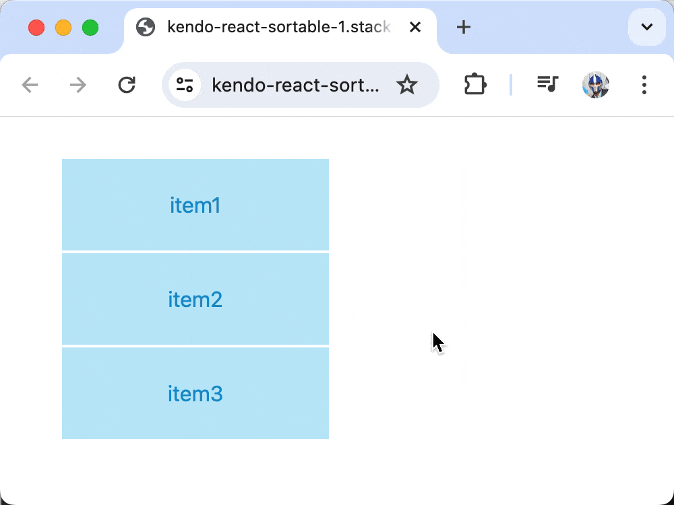Image resolution: width=674 pixels, height=505 pixels.
Task: Click the globe favicon on the tab
Action: click(146, 27)
